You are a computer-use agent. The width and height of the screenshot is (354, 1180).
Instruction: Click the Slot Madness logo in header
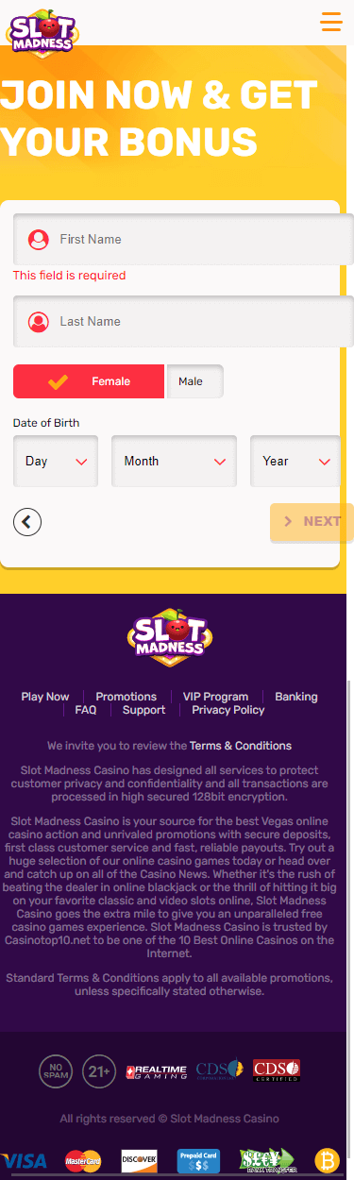[41, 29]
